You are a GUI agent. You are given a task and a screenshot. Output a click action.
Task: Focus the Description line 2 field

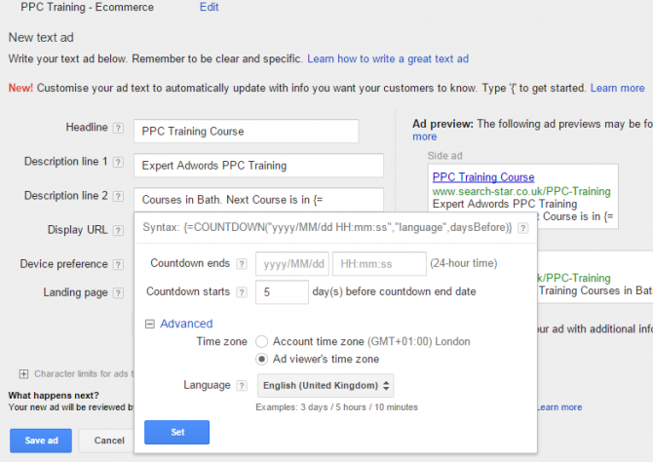pos(258,200)
